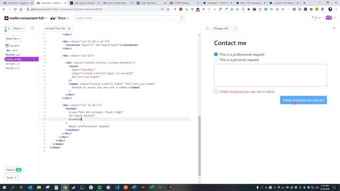Image resolution: width=340 pixels, height=191 pixels.
Task: Switch to jQuery Cheat Sheet tab
Action: [117, 3]
